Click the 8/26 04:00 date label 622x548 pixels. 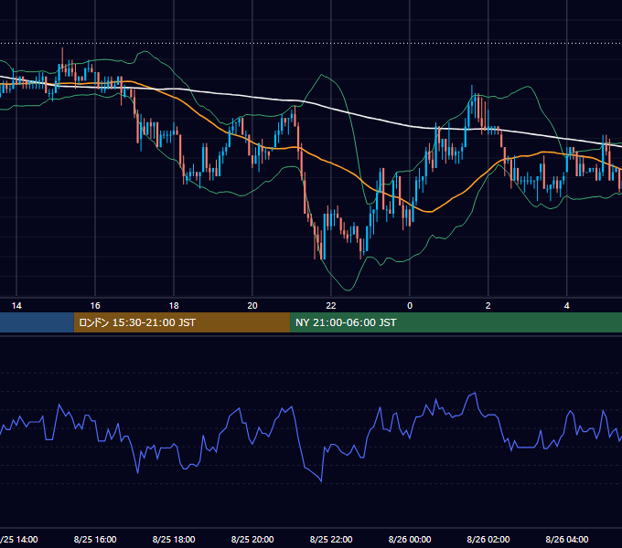(567, 539)
